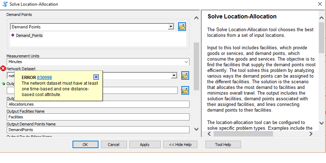Viewport: 326px width, 163px height.
Task: Open the Network Dataset dropdown arrow
Action: (x=174, y=75)
